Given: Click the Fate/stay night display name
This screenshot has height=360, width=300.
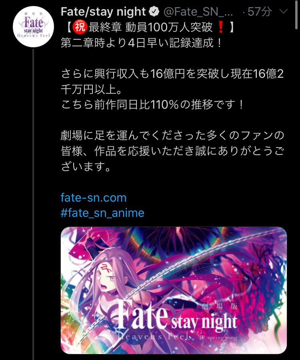Looking at the screenshot, I should [103, 12].
